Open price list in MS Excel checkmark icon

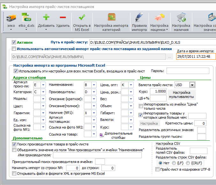pyautogui.click(x=82, y=17)
